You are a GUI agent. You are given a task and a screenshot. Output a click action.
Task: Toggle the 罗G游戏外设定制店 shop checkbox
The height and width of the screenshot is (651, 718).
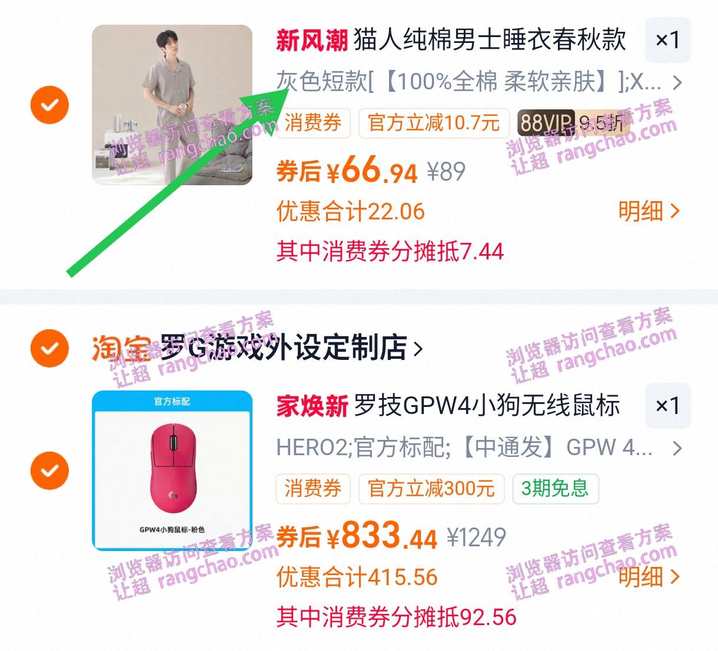50,348
